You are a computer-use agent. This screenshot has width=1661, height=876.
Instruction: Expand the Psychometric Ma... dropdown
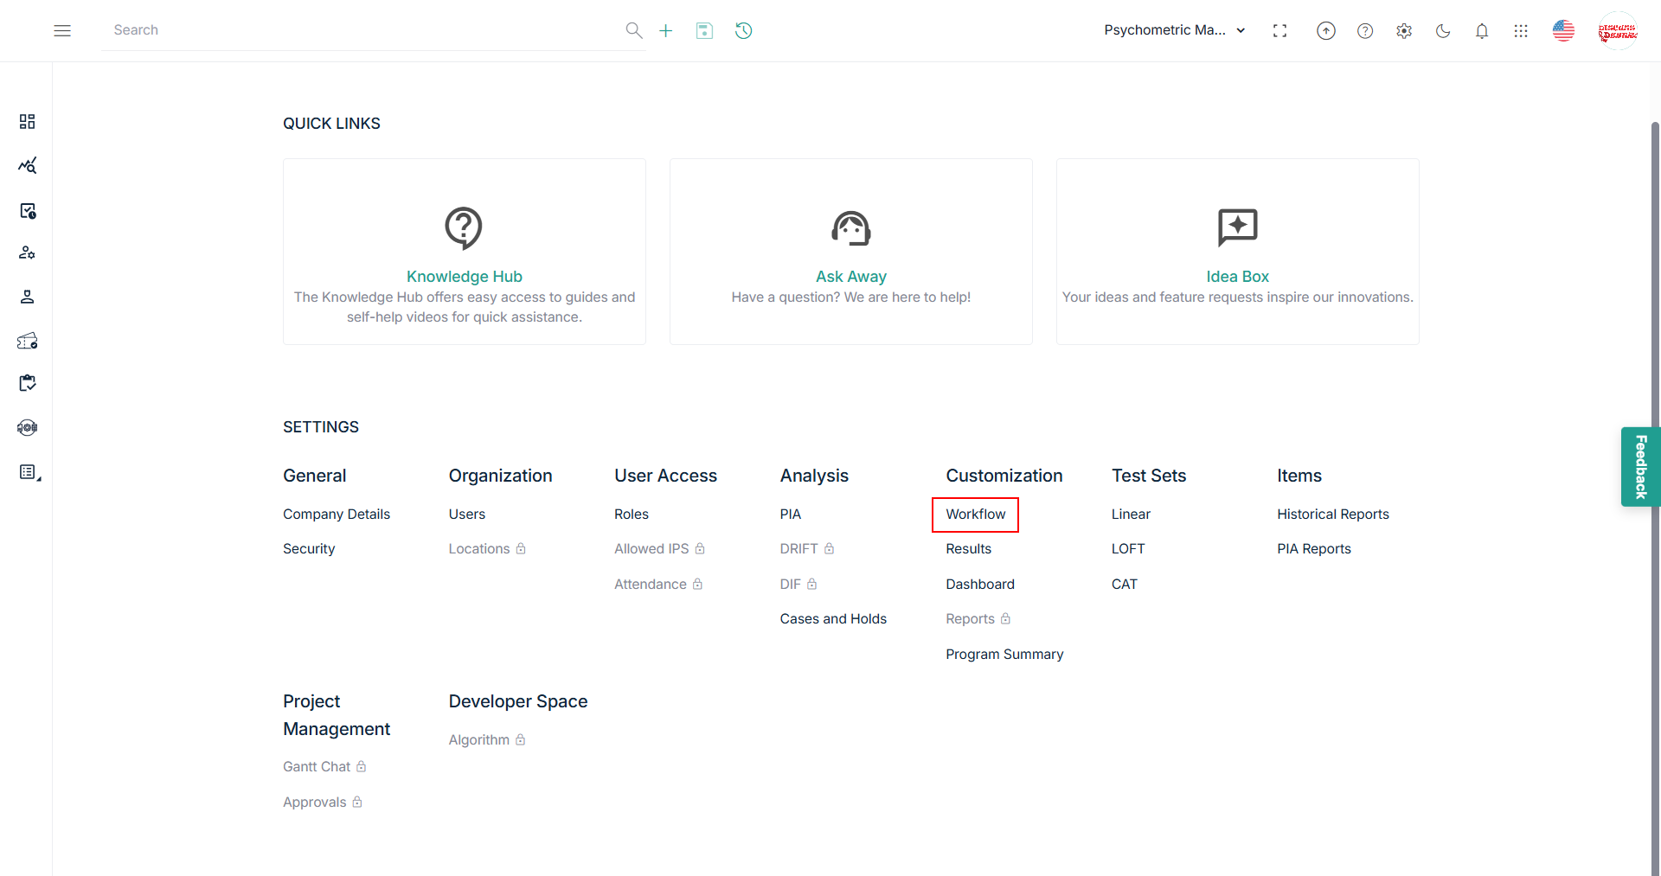1174,30
